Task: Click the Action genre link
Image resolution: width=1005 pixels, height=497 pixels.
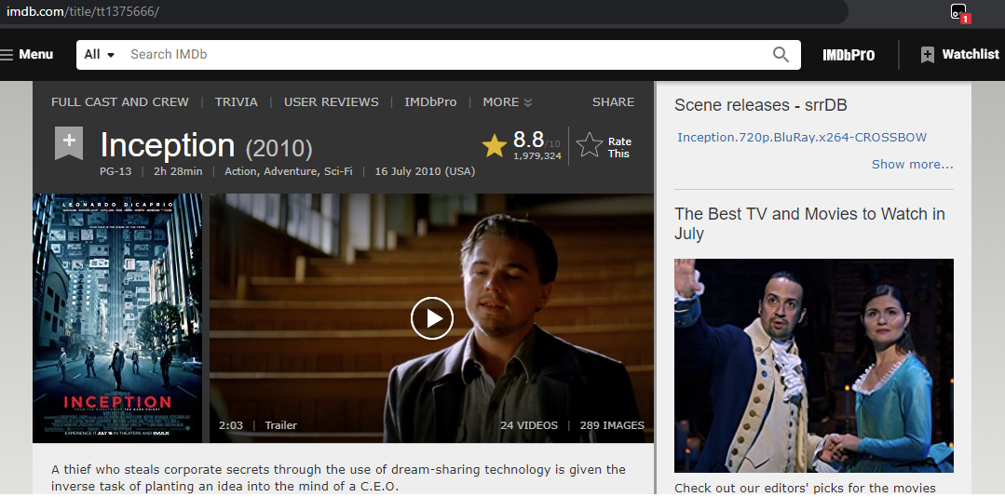Action: click(241, 171)
